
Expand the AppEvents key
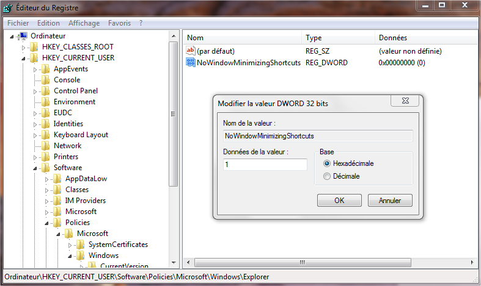(x=35, y=70)
